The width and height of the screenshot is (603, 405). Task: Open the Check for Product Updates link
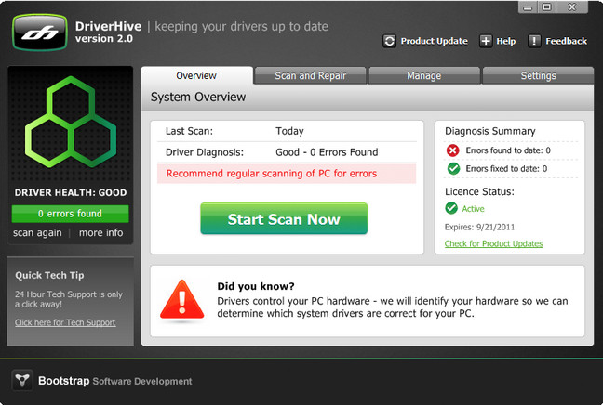(x=493, y=244)
